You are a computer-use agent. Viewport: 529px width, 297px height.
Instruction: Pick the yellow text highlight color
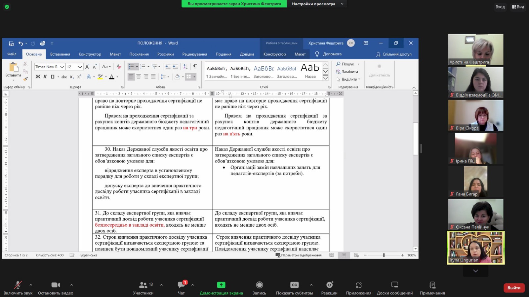pos(100,77)
